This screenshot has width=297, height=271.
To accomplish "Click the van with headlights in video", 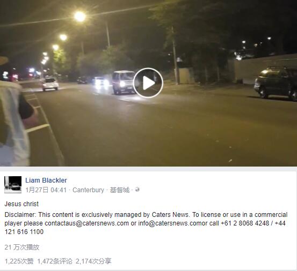I will (124, 82).
